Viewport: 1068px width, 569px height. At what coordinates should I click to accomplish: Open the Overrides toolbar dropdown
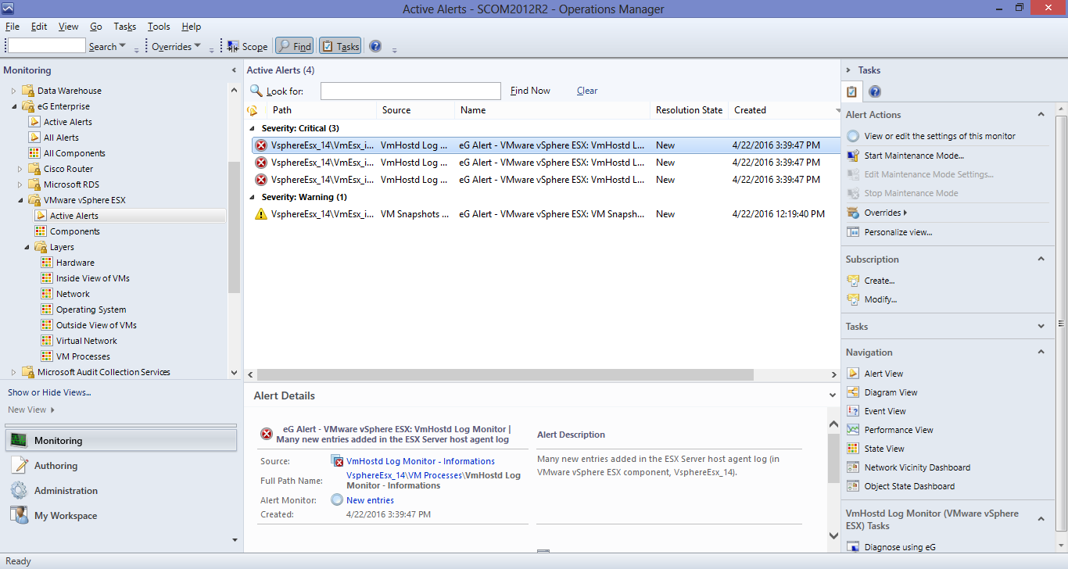pyautogui.click(x=177, y=47)
